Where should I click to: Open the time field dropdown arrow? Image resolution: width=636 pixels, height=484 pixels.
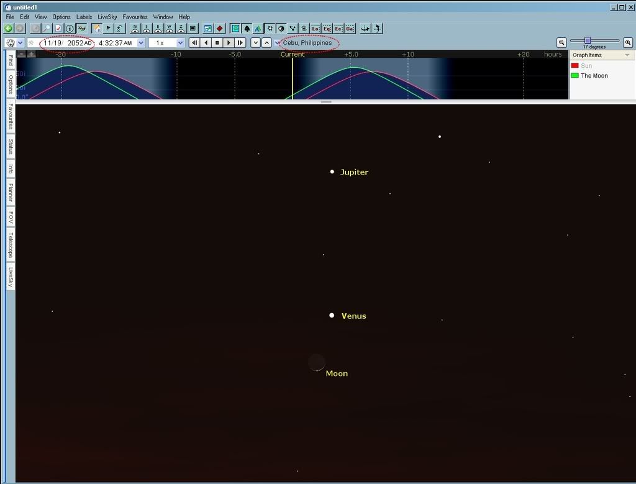pos(141,43)
